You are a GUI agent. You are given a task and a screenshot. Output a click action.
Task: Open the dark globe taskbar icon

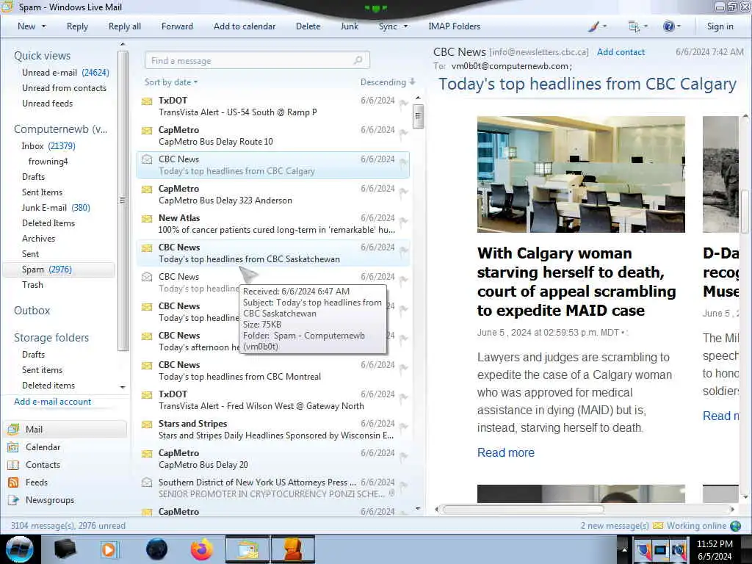pos(156,549)
